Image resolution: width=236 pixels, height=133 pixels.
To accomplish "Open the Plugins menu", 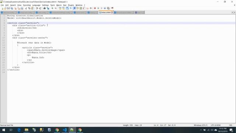I will (x=71, y=5).
